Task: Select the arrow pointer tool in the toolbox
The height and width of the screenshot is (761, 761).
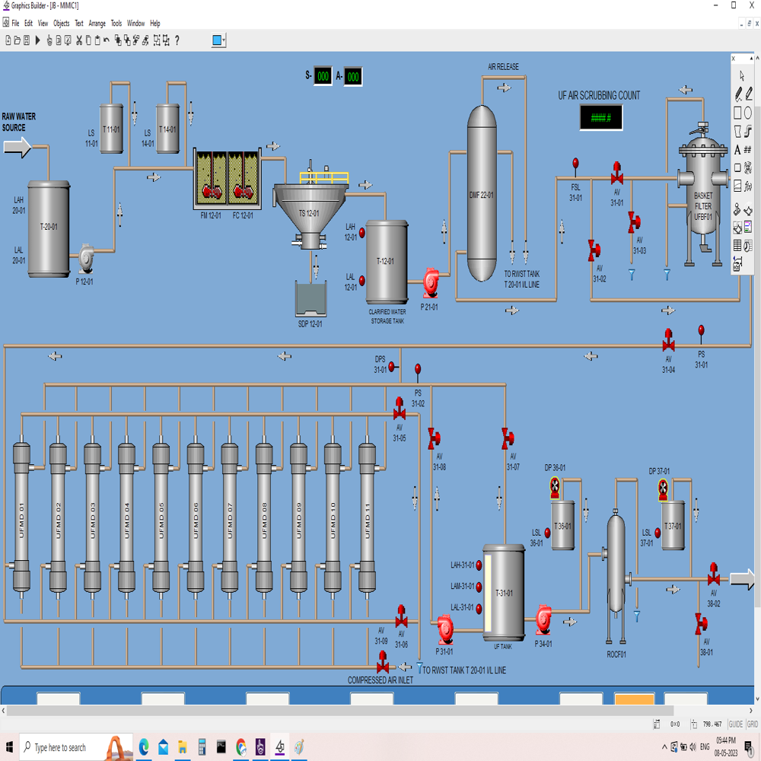Action: tap(742, 75)
